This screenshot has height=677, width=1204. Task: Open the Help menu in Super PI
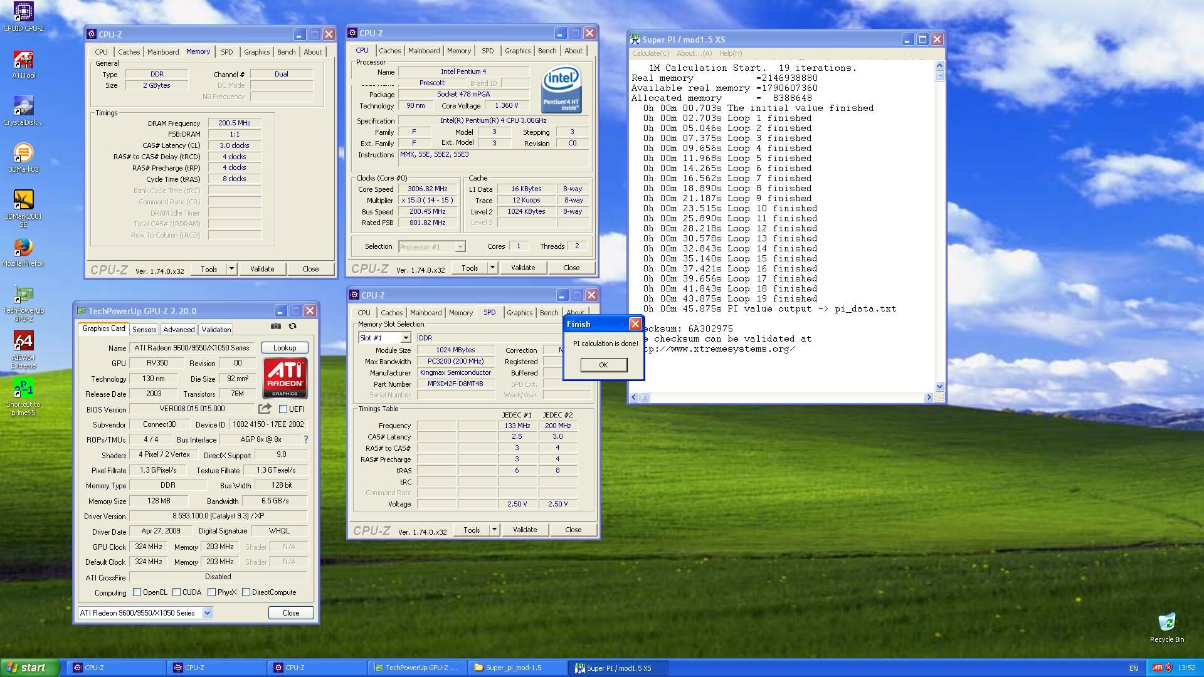tap(731, 53)
